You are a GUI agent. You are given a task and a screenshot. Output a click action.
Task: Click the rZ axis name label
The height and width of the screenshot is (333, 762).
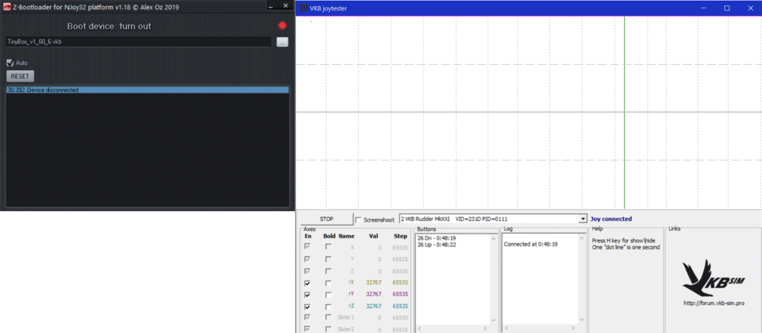click(x=351, y=306)
